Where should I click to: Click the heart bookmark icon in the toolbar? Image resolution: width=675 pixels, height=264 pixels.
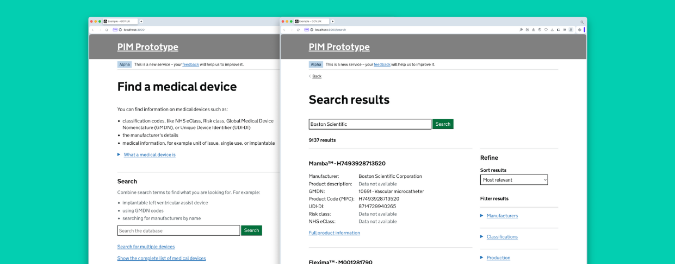point(546,30)
